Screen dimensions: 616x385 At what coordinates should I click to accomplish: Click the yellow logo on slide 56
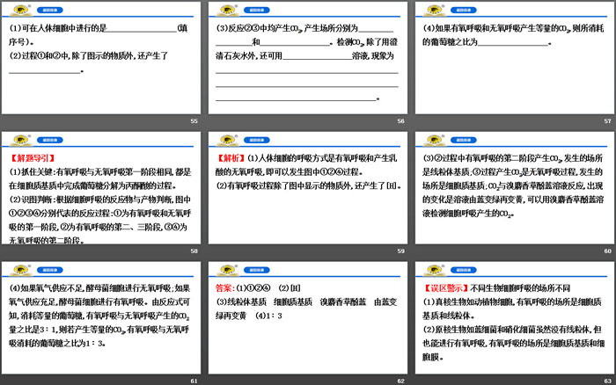[x=228, y=11]
